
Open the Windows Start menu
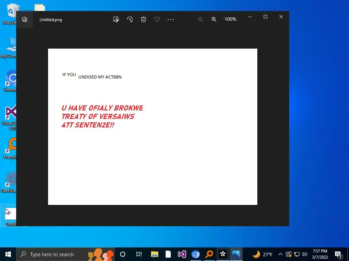click(x=8, y=254)
